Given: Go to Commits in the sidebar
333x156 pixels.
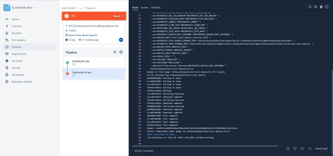Looking at the screenshot, I should tap(16, 26).
